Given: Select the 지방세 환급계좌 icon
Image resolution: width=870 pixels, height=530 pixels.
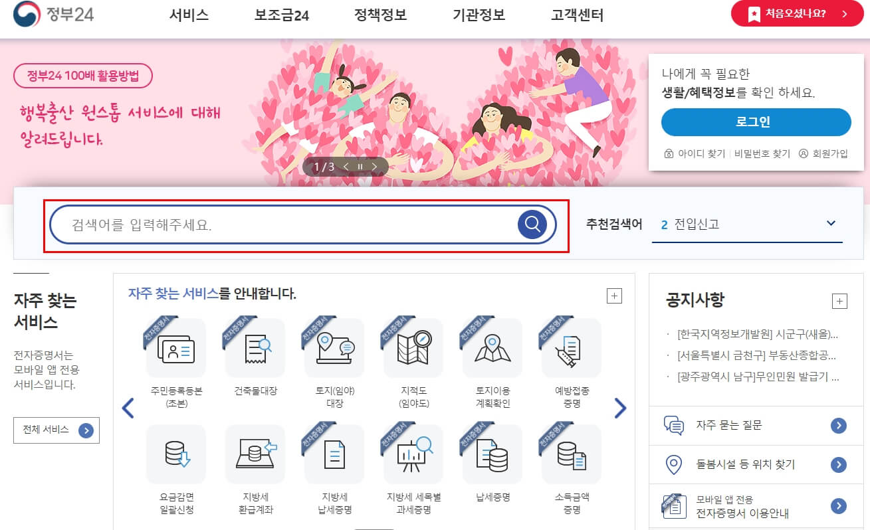Looking at the screenshot, I should coord(255,454).
